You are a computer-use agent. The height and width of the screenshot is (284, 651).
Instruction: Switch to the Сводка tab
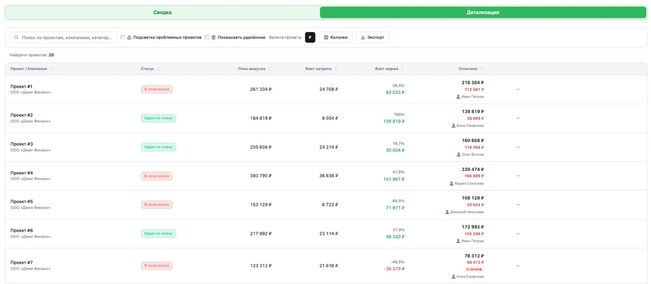tap(162, 12)
